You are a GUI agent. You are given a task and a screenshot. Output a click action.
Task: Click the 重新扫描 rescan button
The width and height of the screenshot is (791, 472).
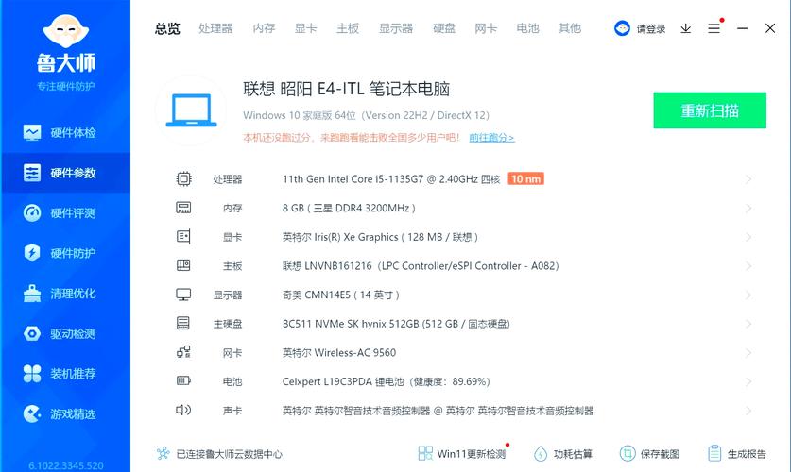(x=710, y=110)
